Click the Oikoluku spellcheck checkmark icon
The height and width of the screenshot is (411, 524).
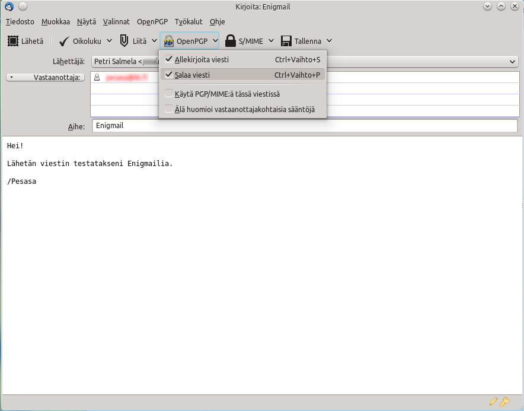(64, 41)
